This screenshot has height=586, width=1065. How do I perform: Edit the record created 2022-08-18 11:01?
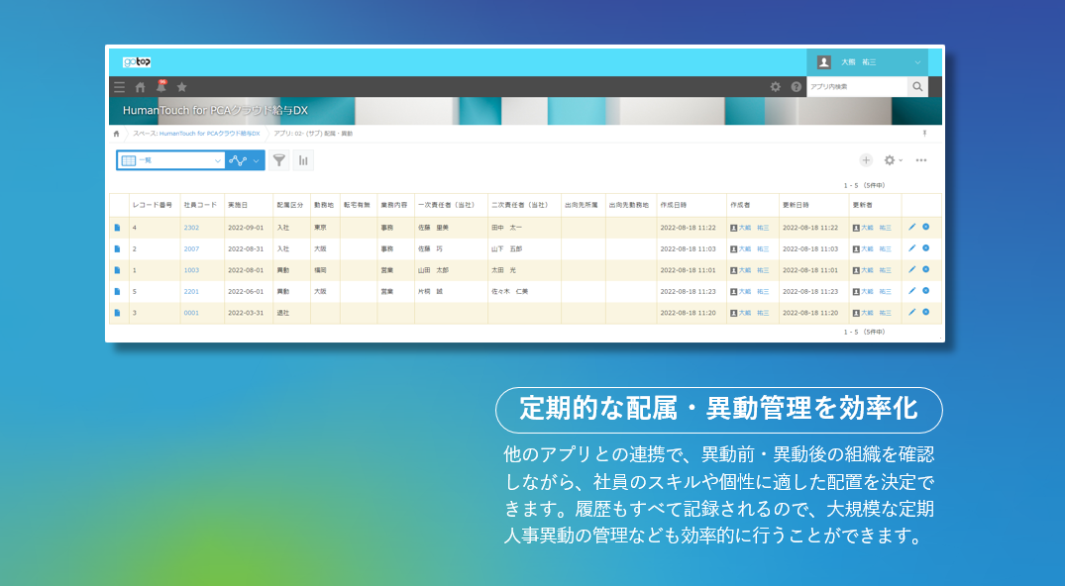912,269
